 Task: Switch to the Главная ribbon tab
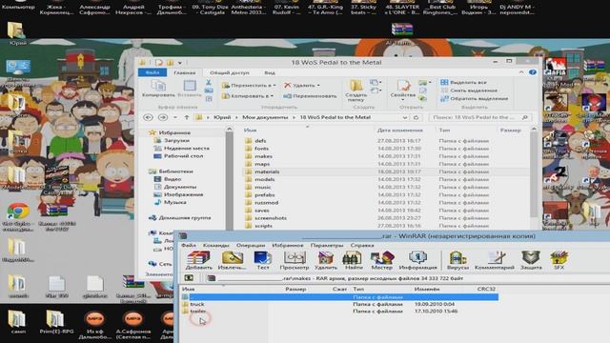[x=184, y=72]
